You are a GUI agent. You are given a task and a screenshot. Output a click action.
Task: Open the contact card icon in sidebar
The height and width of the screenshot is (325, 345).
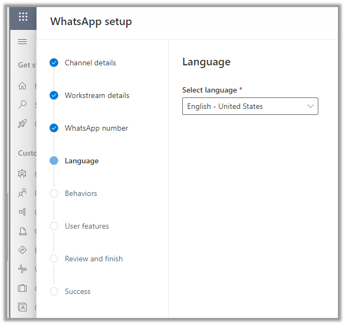tap(22, 307)
